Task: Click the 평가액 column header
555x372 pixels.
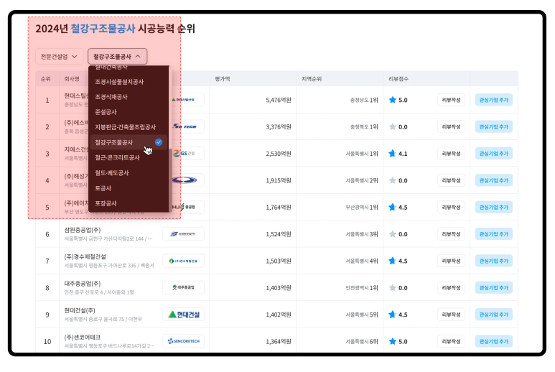Action: click(223, 79)
